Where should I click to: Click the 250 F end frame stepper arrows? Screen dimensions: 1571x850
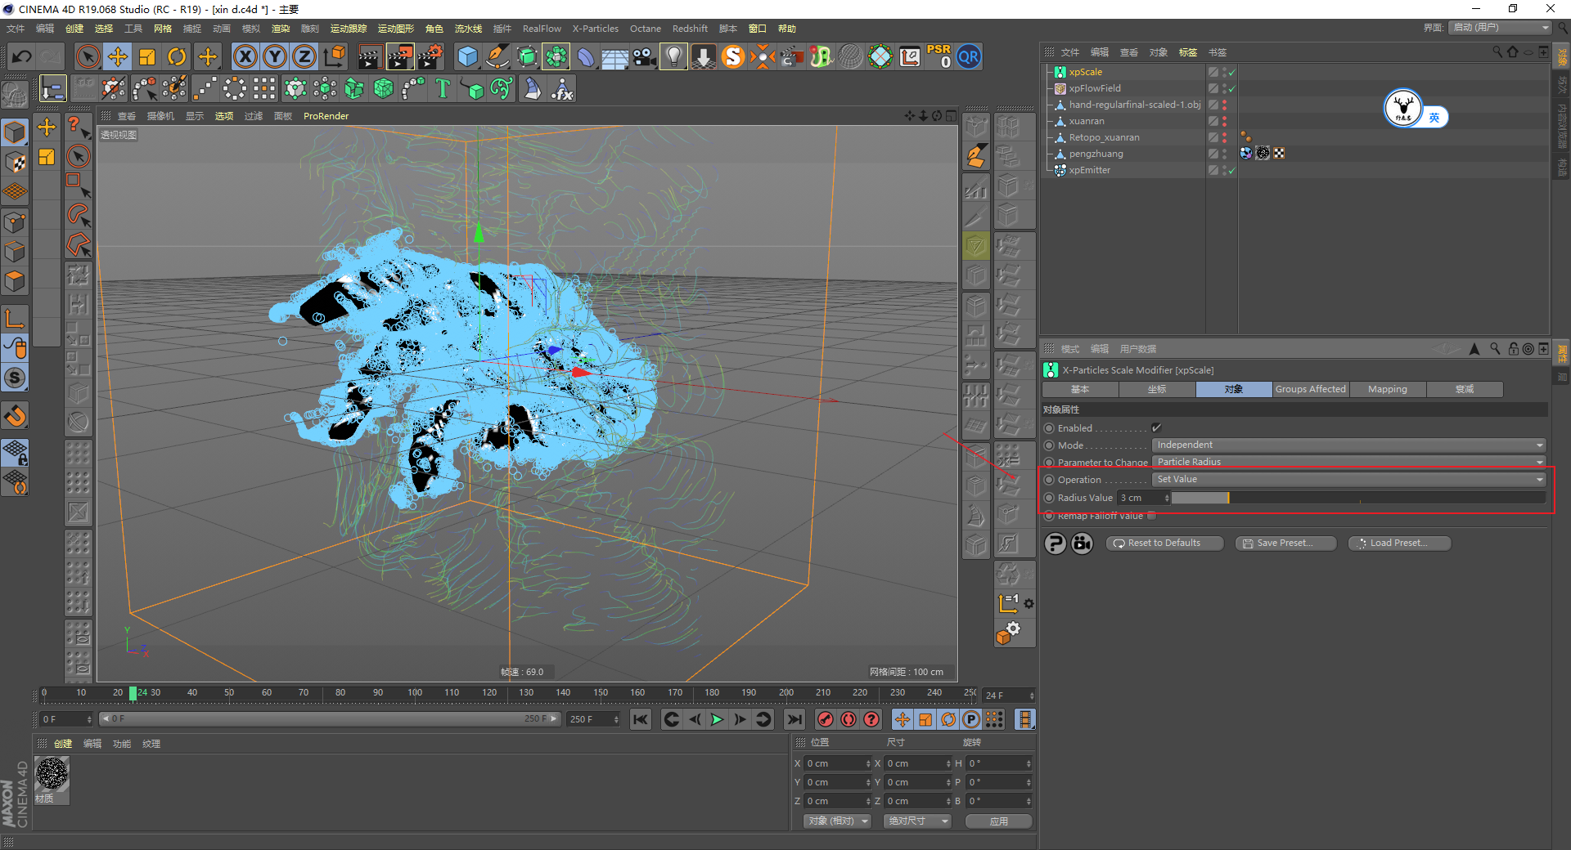click(616, 719)
